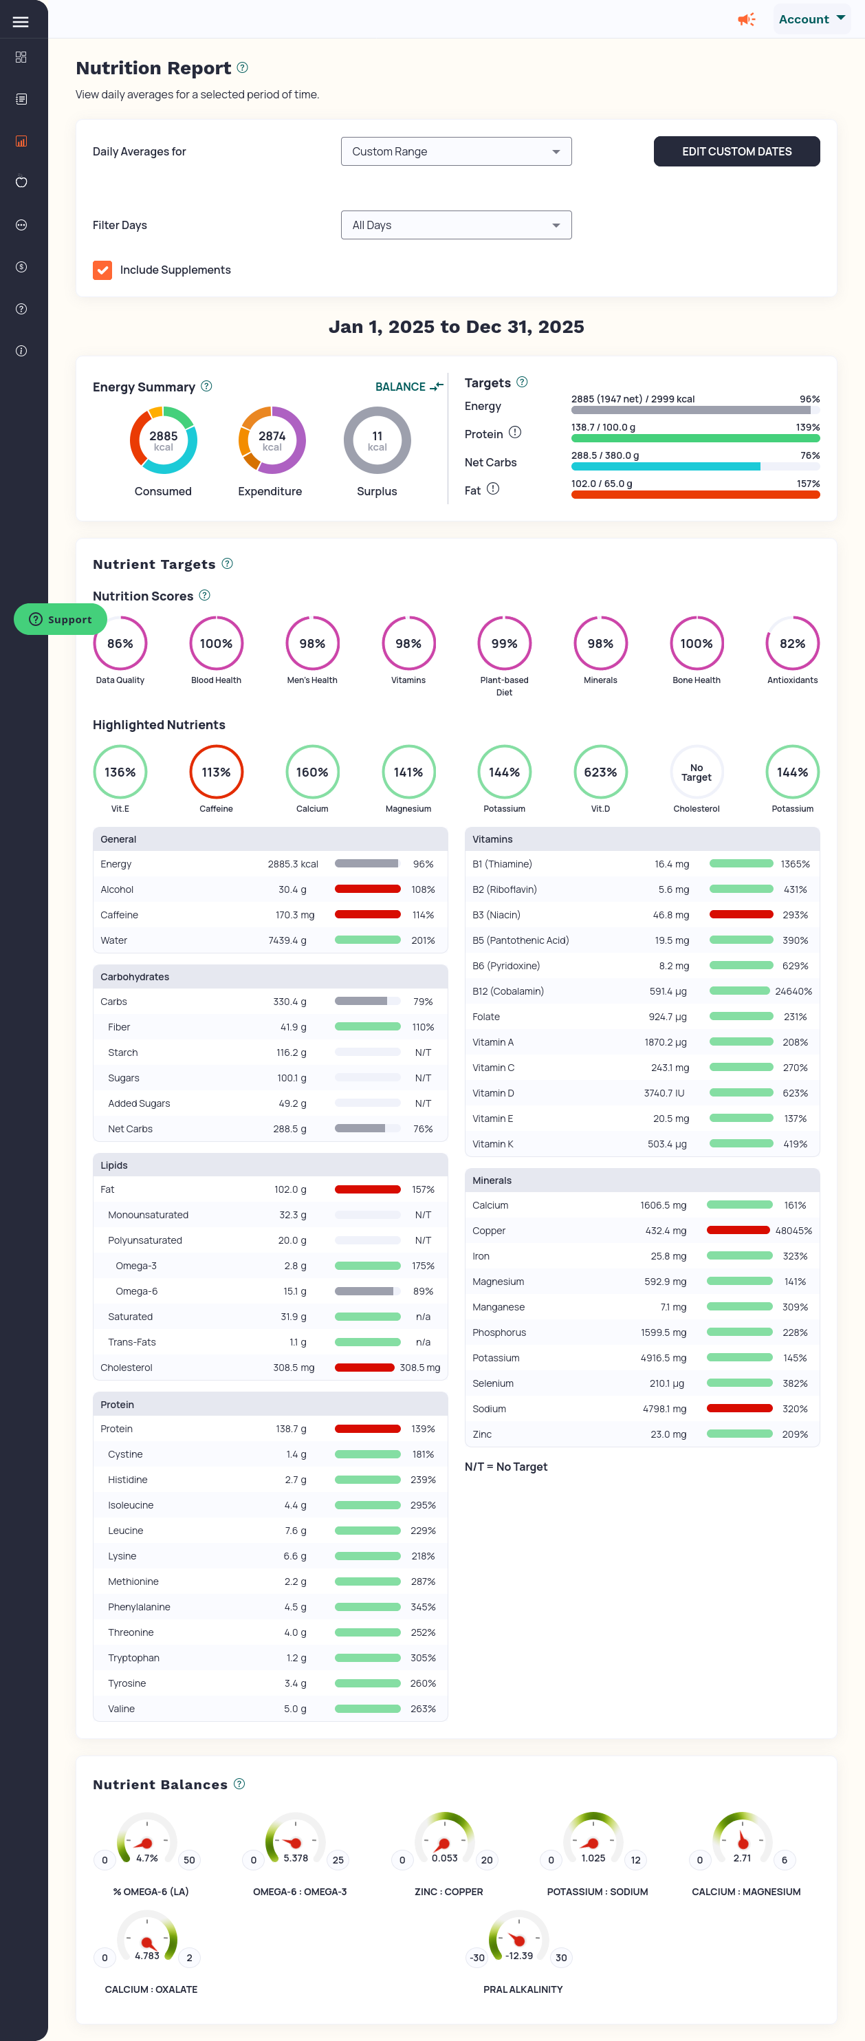Screen dimensions: 865x2041
Task: Open the hamburger menu in the sidebar
Action: [21, 22]
